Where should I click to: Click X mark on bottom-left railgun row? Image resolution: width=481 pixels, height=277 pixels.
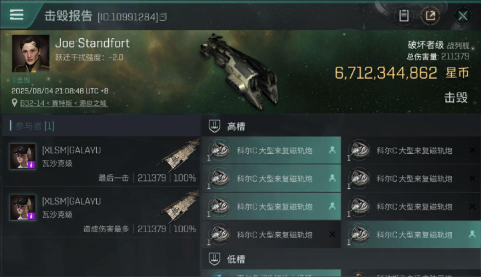coord(332,235)
